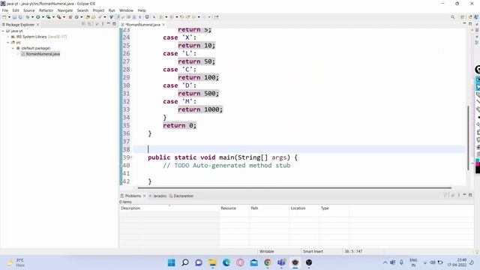The image size is (480, 270).
Task: Sort Problems by Description column header
Action: pyautogui.click(x=169, y=208)
